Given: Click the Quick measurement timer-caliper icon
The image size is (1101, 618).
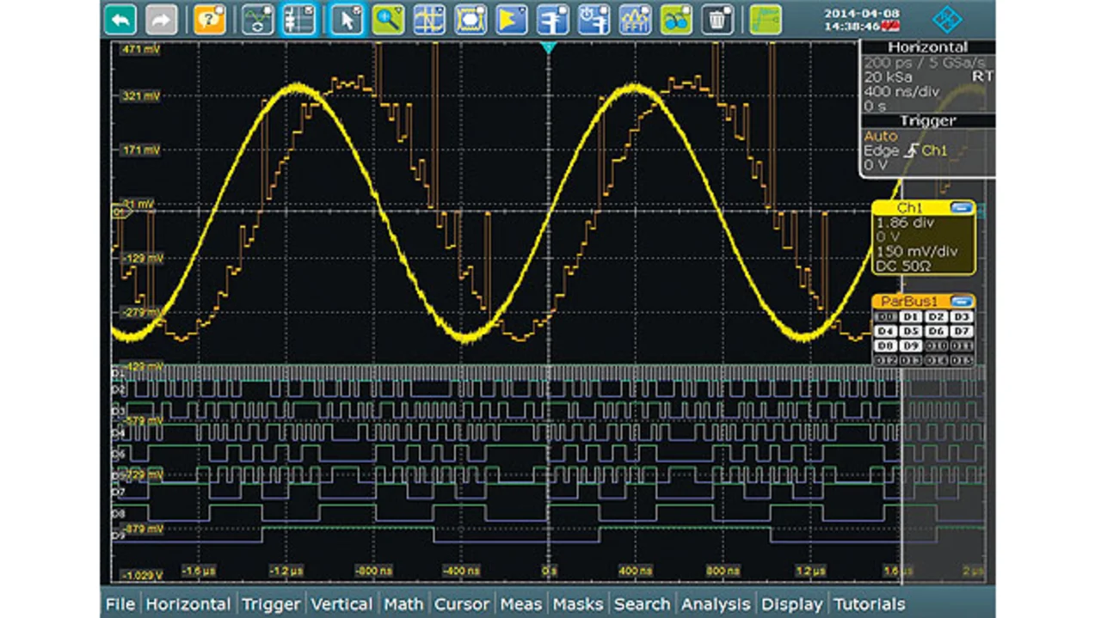Looking at the screenshot, I should tap(594, 19).
